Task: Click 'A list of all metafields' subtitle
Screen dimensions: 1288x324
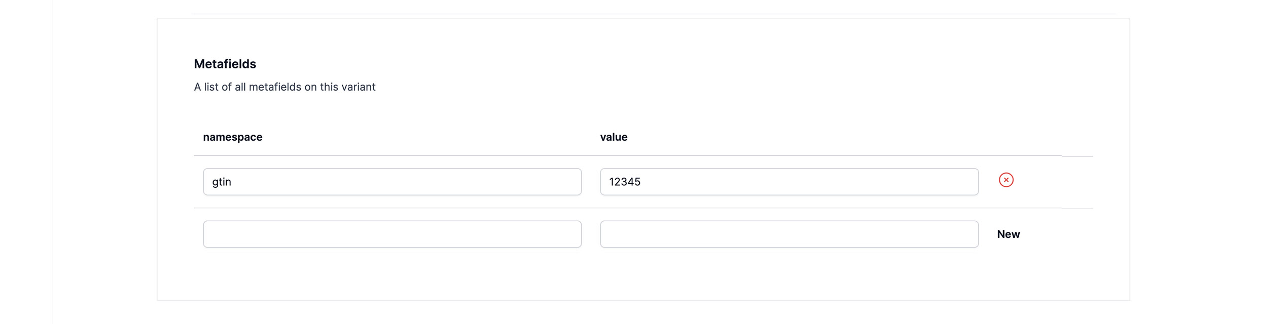Action: (x=284, y=87)
